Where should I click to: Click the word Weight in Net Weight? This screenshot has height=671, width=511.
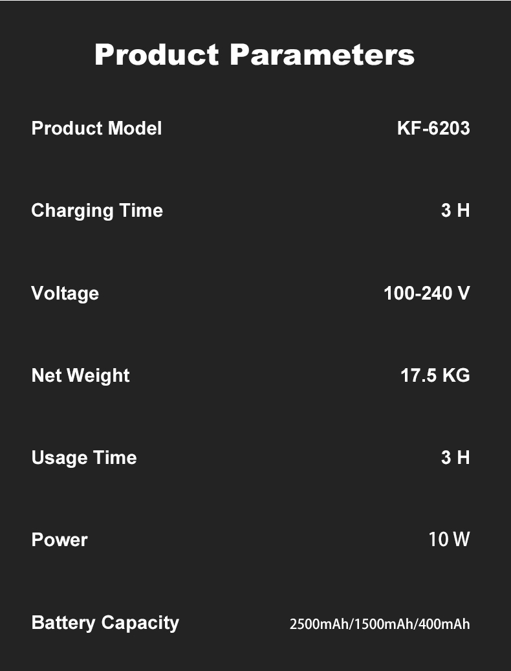pyautogui.click(x=98, y=376)
